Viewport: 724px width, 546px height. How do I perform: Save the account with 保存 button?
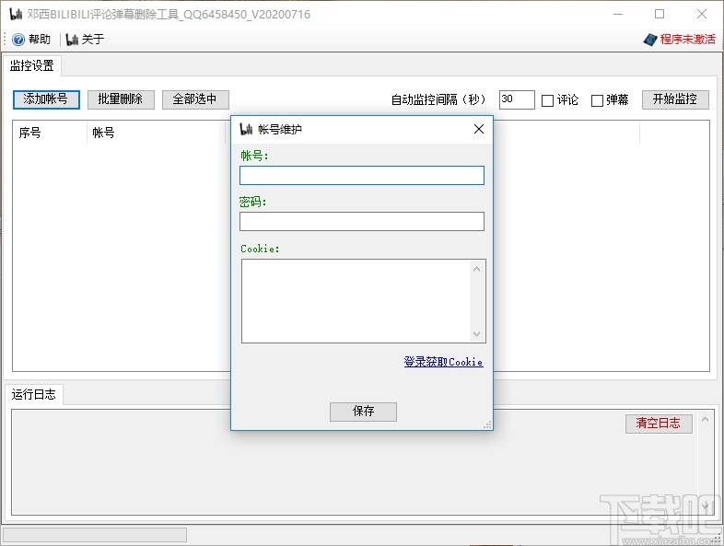363,412
